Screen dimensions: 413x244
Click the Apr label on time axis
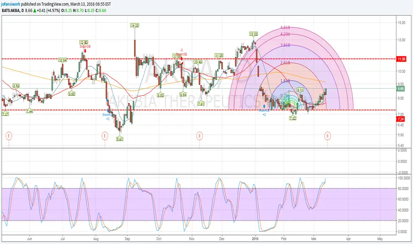point(348,239)
